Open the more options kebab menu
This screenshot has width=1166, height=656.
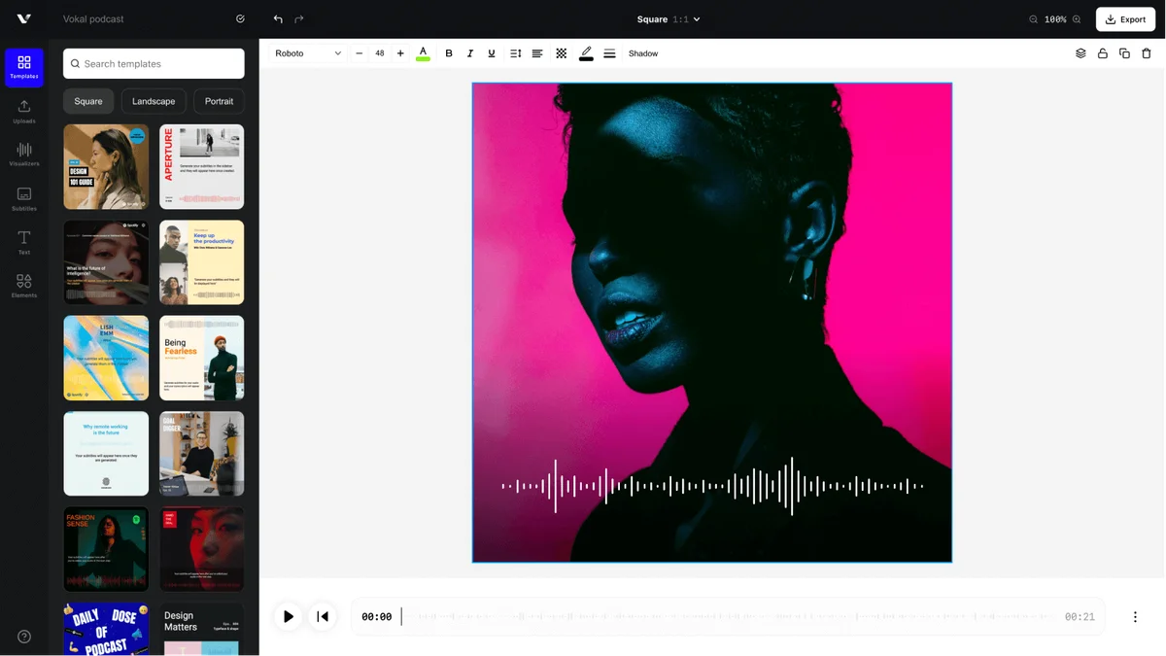(1135, 617)
